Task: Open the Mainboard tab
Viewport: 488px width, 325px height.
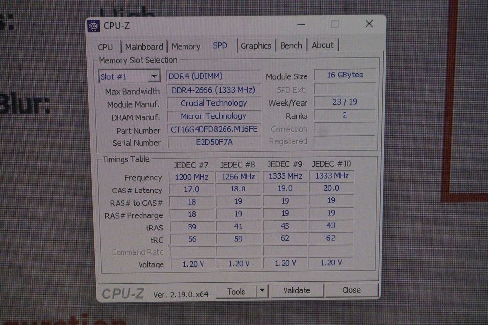Action: (144, 47)
